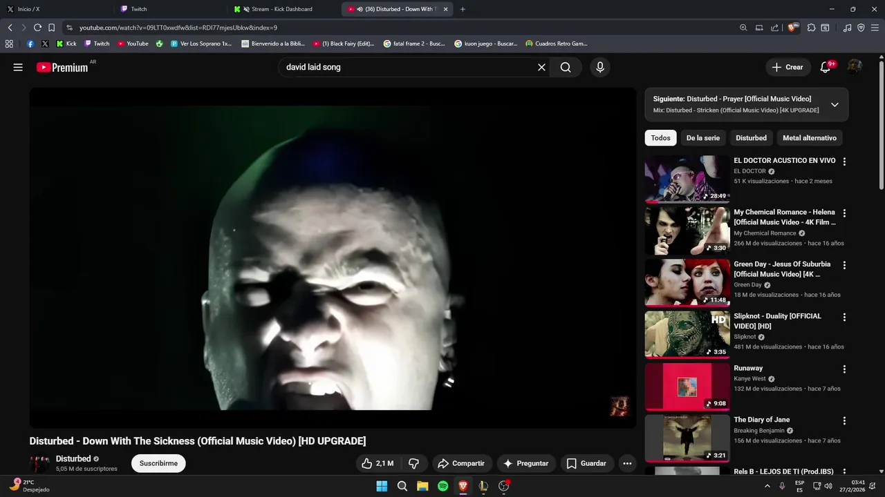Screen dimensions: 885x497
Task: Start voice search with the microphone
Action: coord(600,67)
